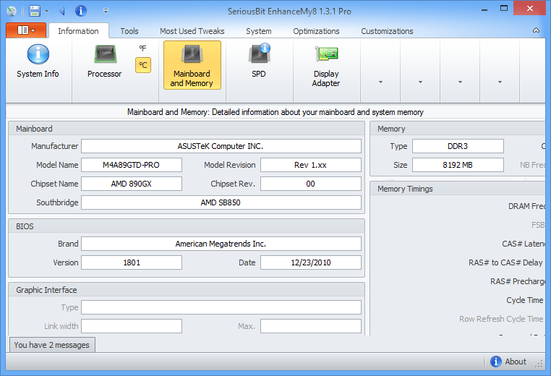Image resolution: width=551 pixels, height=376 pixels.
Task: Click the Memory group header
Action: point(458,129)
